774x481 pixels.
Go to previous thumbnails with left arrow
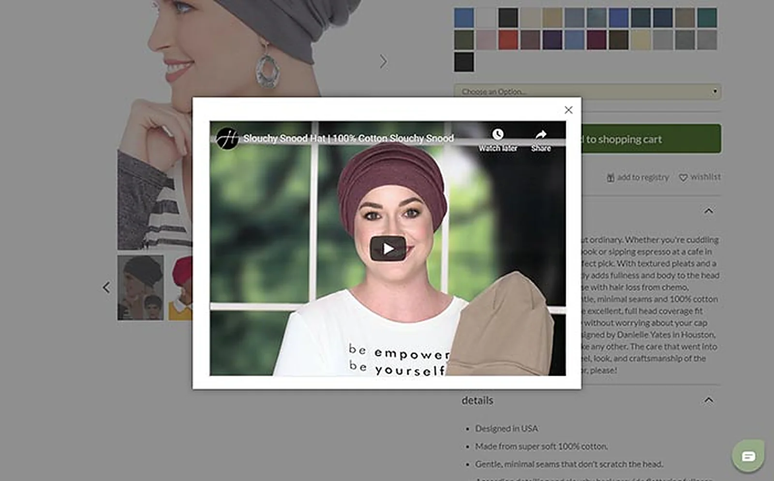106,287
